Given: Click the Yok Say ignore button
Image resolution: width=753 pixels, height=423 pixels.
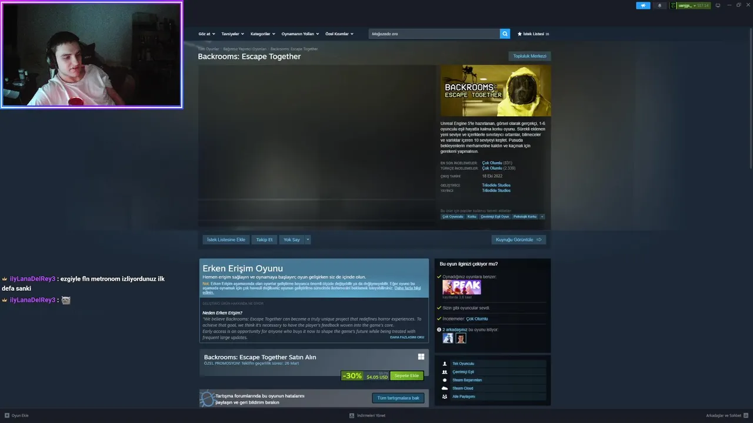Looking at the screenshot, I should click(x=292, y=240).
